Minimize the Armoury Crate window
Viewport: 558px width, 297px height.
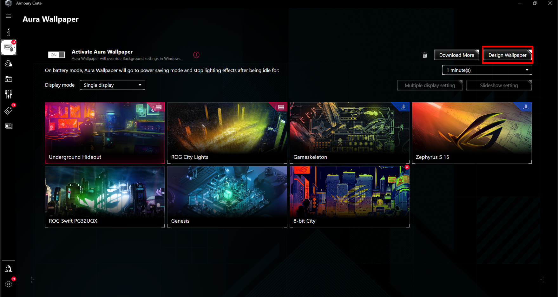tap(520, 3)
